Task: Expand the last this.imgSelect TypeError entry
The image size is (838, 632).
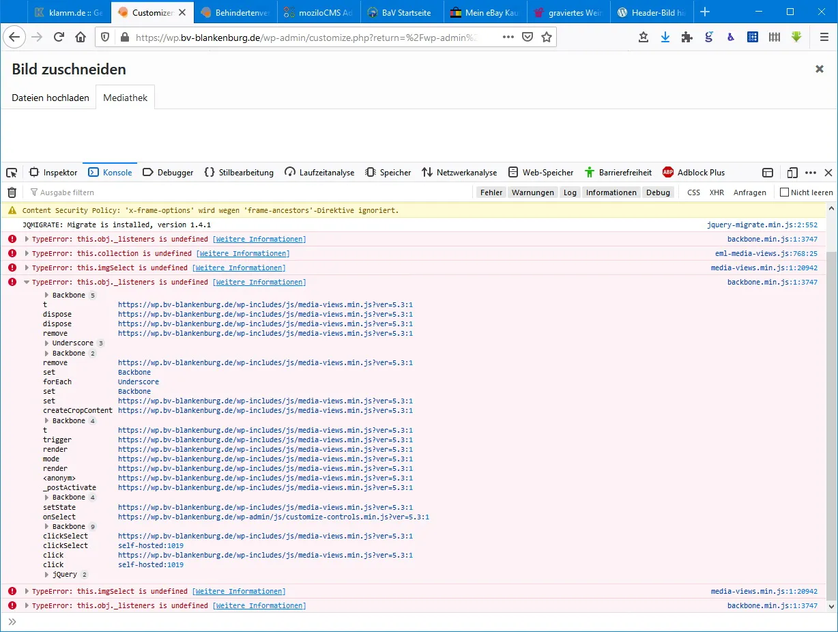Action: pyautogui.click(x=27, y=591)
